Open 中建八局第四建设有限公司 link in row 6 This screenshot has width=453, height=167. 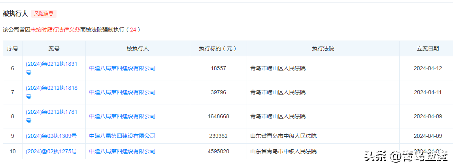tap(122, 68)
